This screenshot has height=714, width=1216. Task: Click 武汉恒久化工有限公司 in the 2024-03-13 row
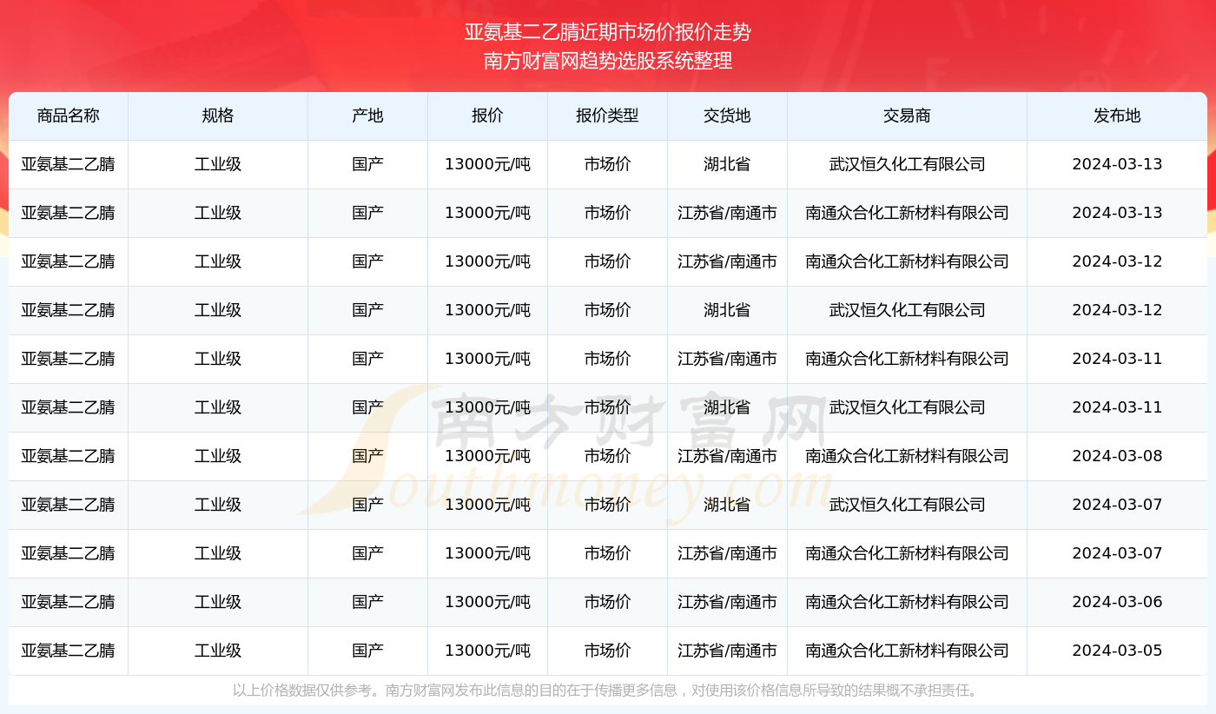tap(907, 164)
